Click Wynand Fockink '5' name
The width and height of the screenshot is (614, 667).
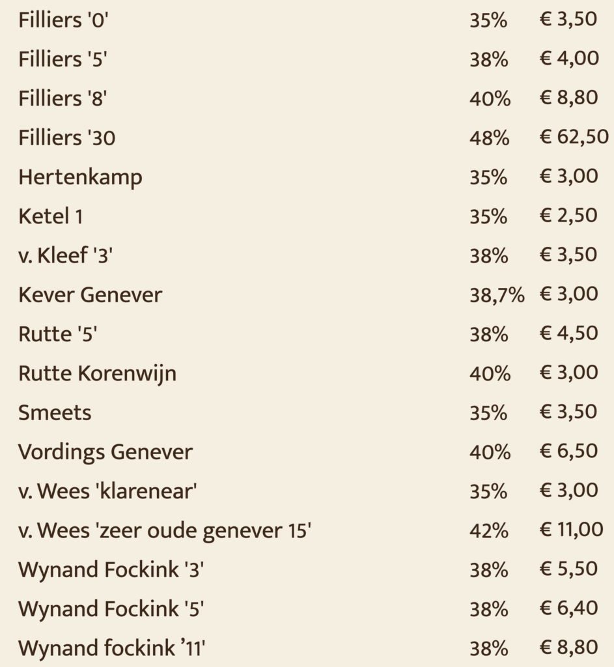click(x=111, y=609)
